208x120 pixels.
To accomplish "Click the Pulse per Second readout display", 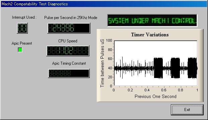I will click(x=69, y=28).
